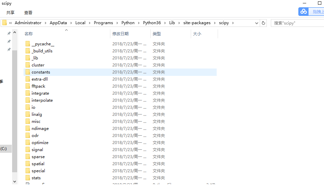The height and width of the screenshot is (186, 324).
Task: Expand the chevron after AppData in path
Action: pos(71,23)
